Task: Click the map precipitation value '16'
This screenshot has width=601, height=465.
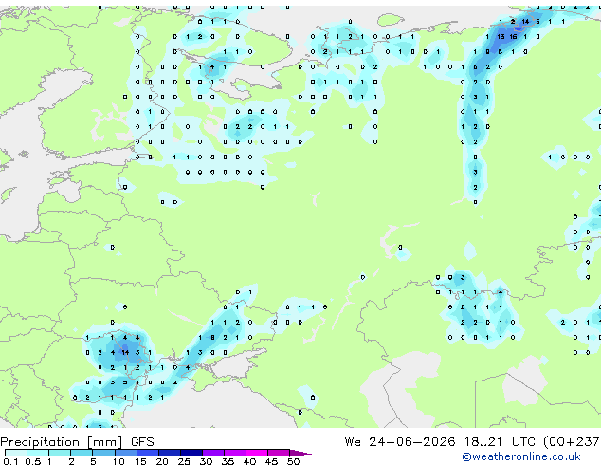Action: pos(513,37)
